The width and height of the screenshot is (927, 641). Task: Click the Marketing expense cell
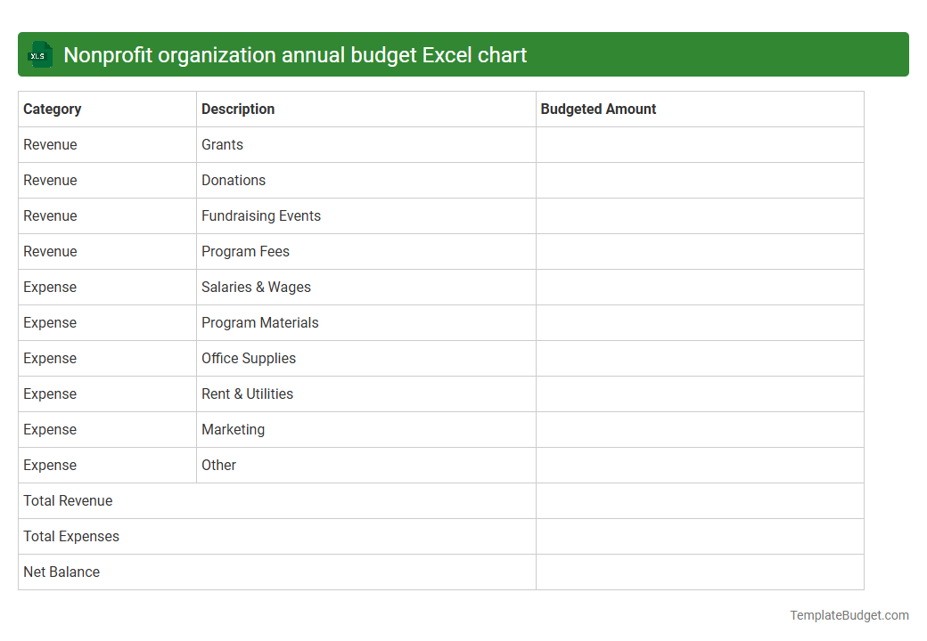233,429
